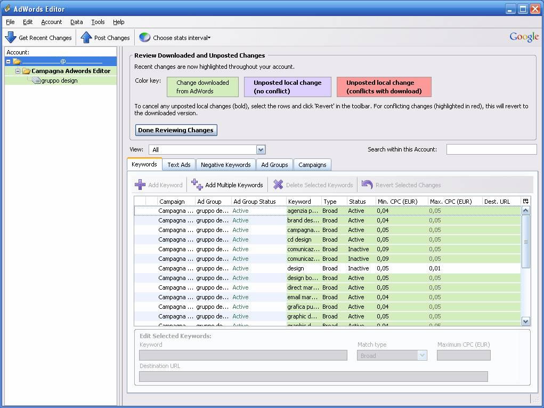The height and width of the screenshot is (408, 544).
Task: Open the File menu
Action: (x=10, y=22)
